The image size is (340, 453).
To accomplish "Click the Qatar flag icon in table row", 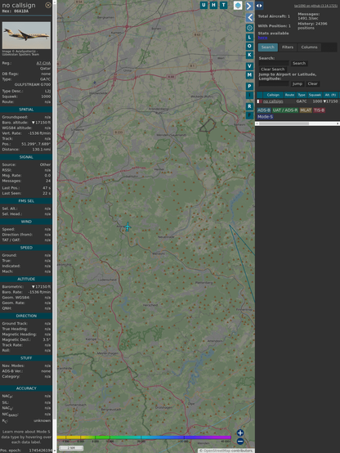I will 259,101.
